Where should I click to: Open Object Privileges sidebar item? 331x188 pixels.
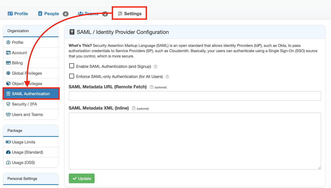pyautogui.click(x=31, y=83)
